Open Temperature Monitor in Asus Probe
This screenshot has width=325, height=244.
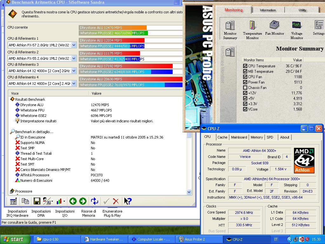[x=252, y=30]
